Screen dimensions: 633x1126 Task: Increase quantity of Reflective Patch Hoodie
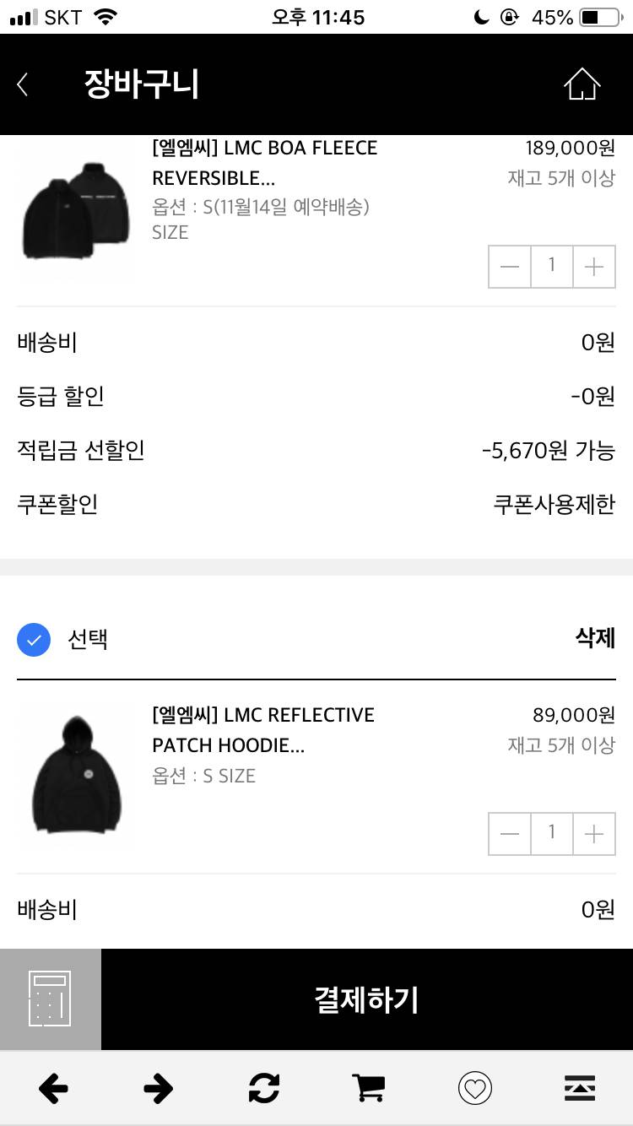coord(594,834)
